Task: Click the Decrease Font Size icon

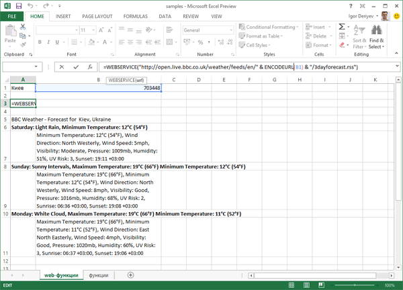Action: (x=109, y=30)
